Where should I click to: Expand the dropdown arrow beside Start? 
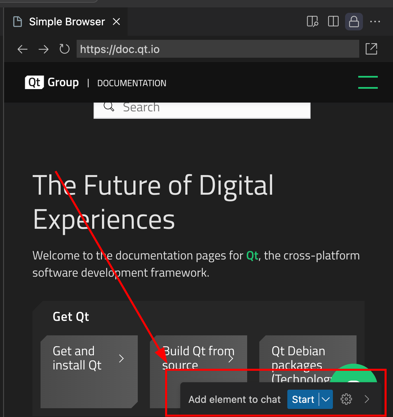tap(326, 399)
